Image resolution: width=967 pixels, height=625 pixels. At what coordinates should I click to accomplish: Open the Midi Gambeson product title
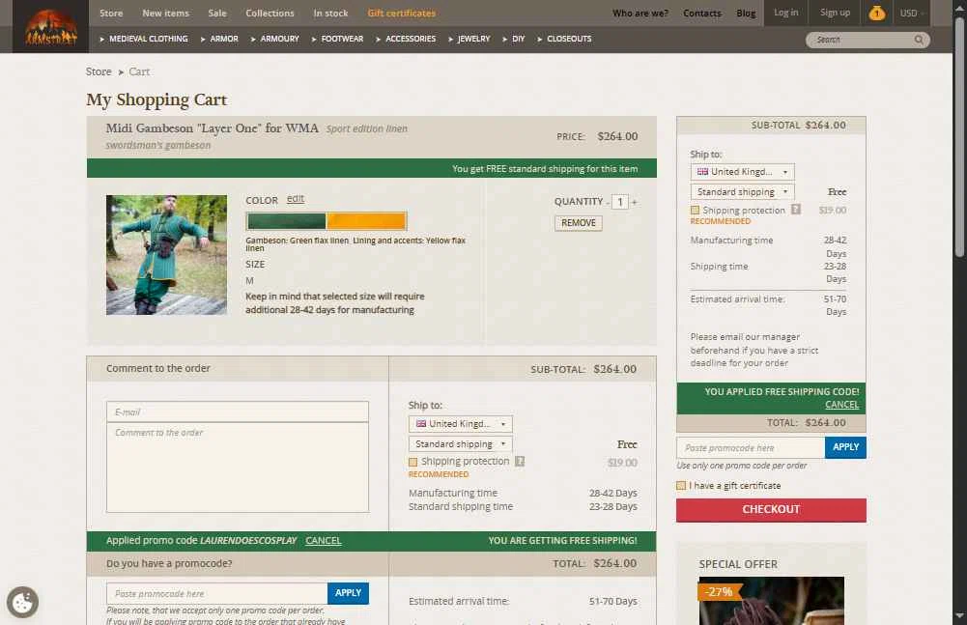pos(213,128)
